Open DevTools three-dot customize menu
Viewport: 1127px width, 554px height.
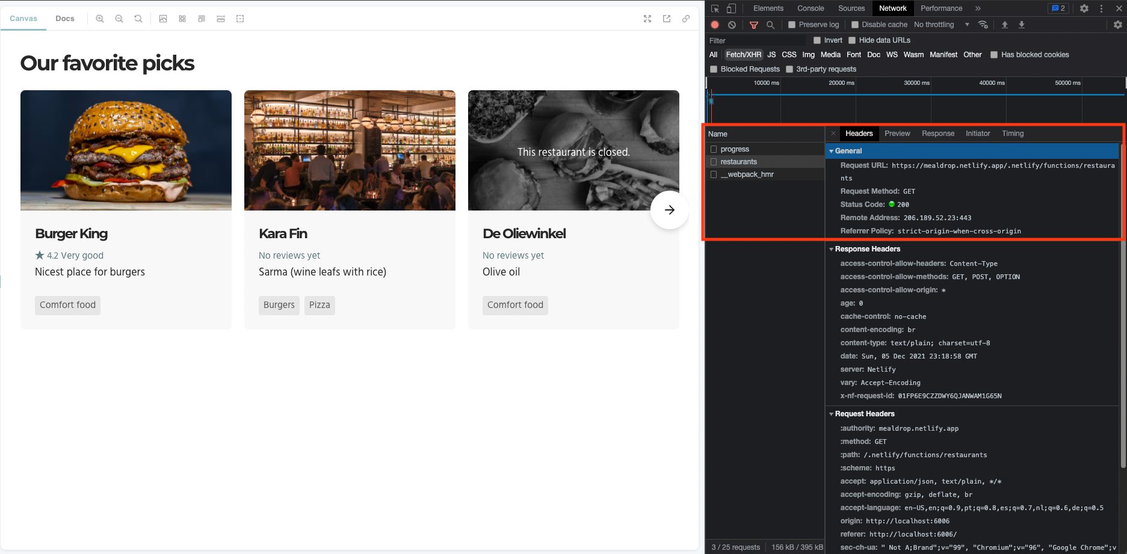[1101, 8]
